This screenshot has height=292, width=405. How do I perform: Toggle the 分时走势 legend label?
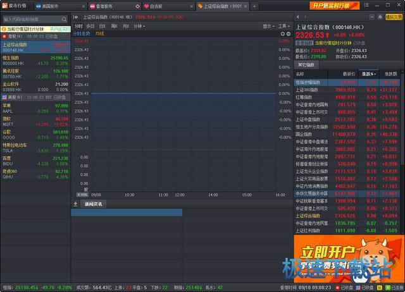(82, 33)
